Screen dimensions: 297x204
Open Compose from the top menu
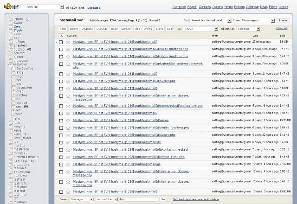click(179, 7)
